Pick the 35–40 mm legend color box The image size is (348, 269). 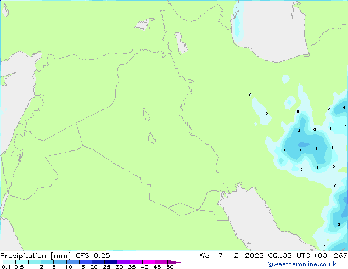click(136, 262)
